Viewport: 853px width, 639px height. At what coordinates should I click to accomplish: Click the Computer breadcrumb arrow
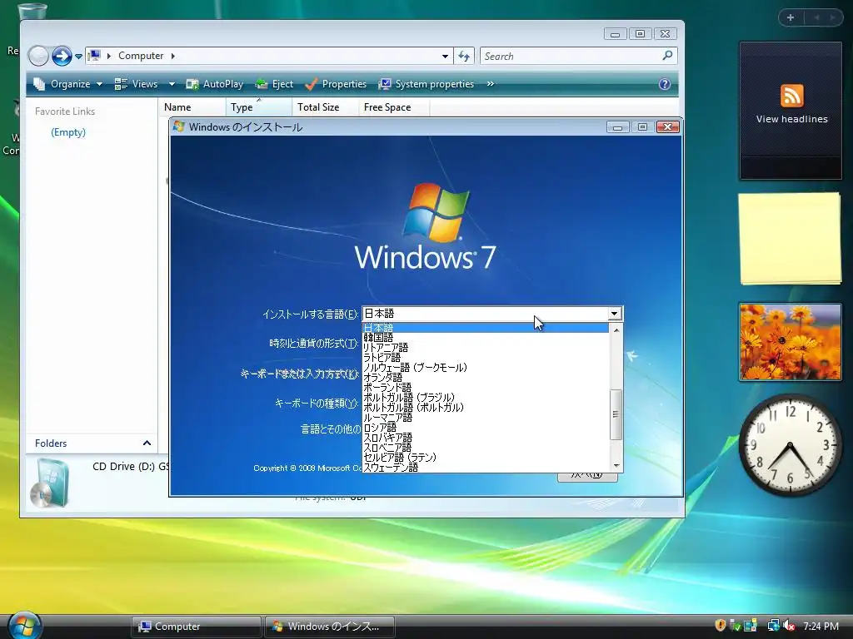click(173, 56)
